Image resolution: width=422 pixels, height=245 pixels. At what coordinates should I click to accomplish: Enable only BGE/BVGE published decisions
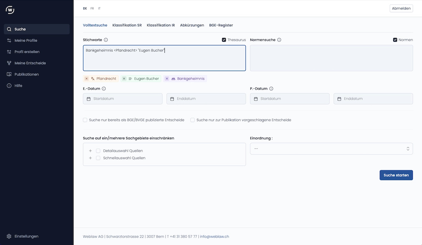coord(85,120)
